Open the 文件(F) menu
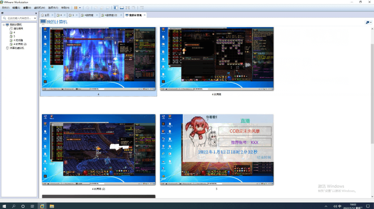374x209 pixels. [x=5, y=8]
